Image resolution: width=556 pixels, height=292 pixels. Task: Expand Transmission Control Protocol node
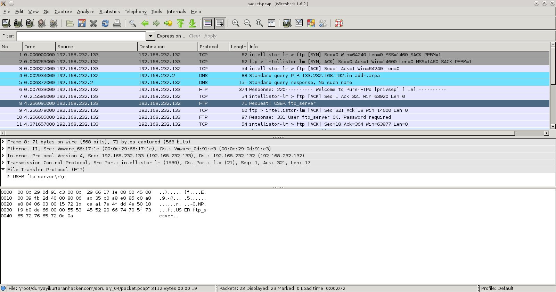pyautogui.click(x=3, y=162)
